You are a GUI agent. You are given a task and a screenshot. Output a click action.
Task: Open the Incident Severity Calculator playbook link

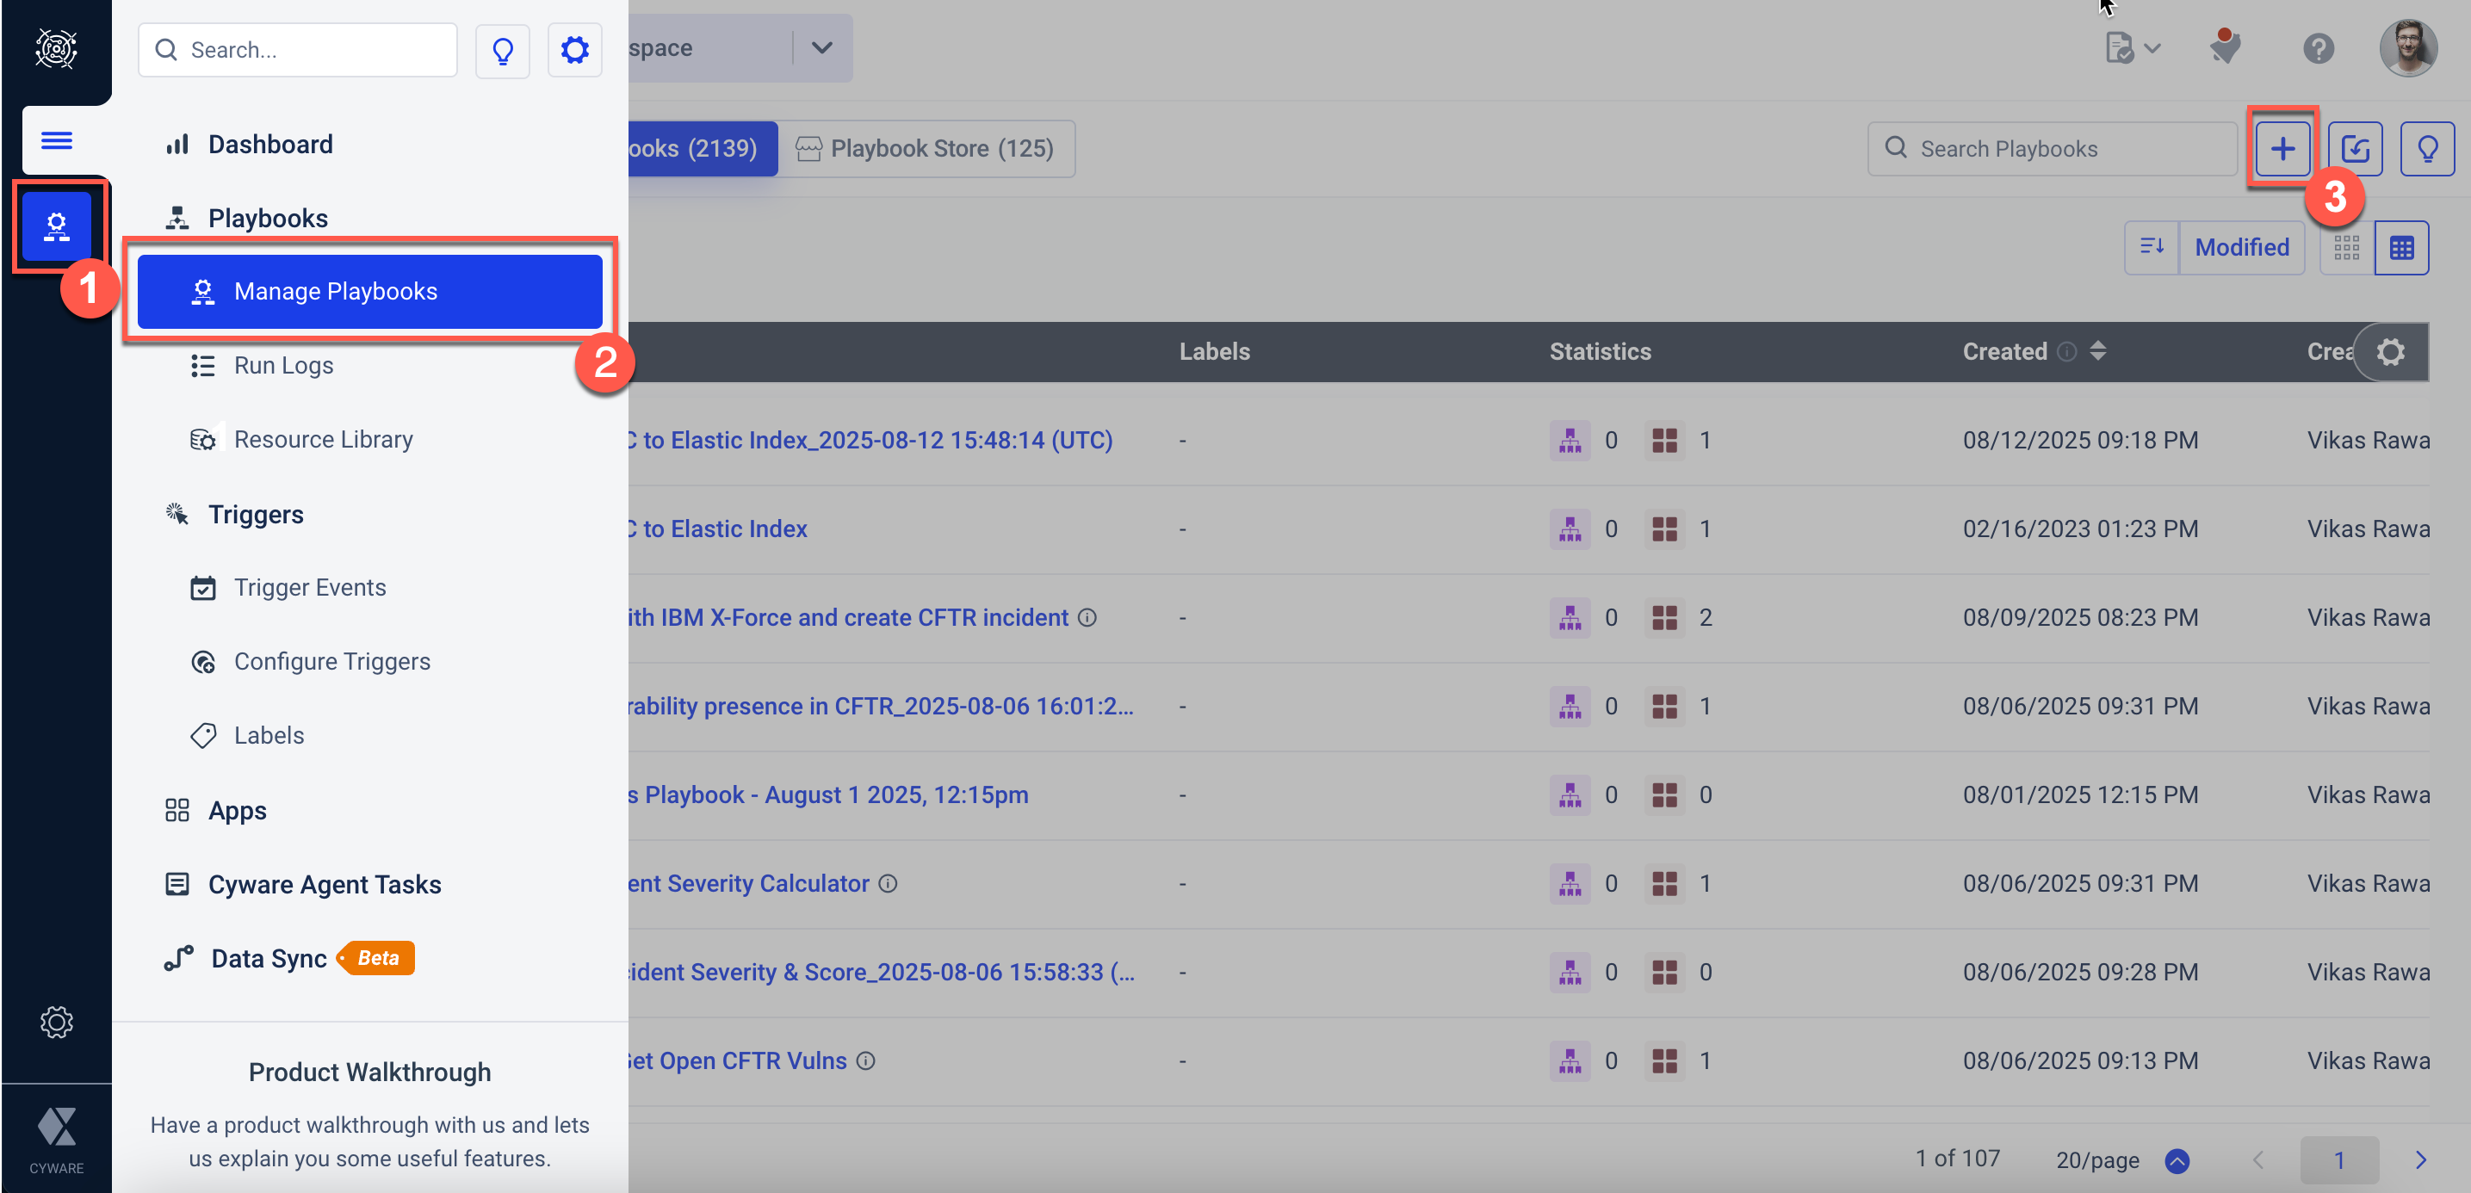pyautogui.click(x=748, y=883)
